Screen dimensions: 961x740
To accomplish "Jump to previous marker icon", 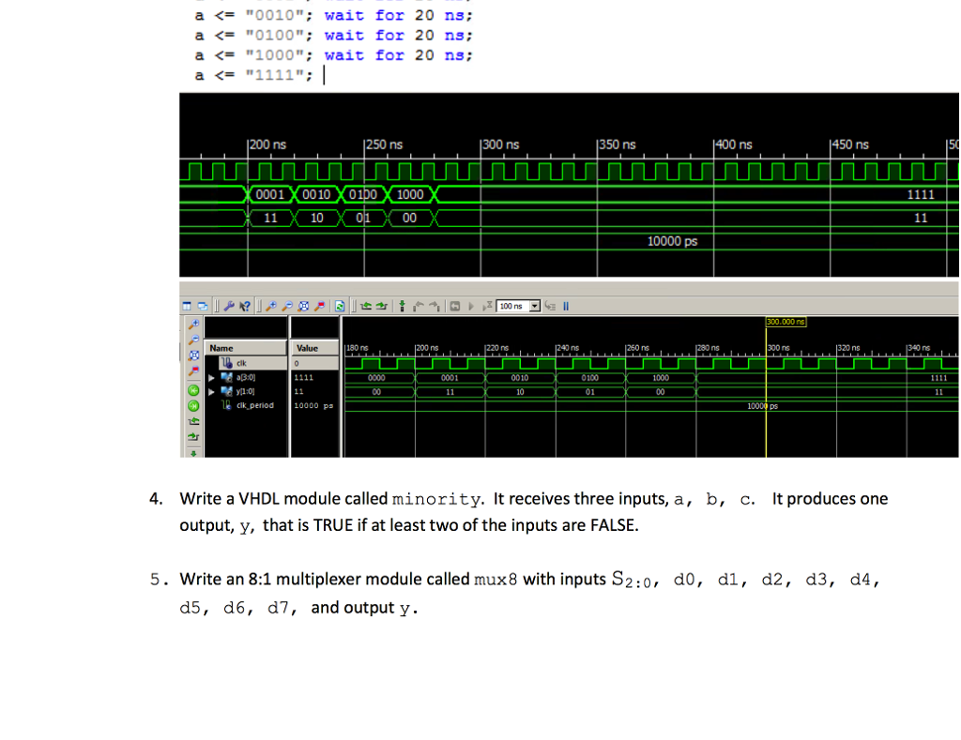I will 419,306.
